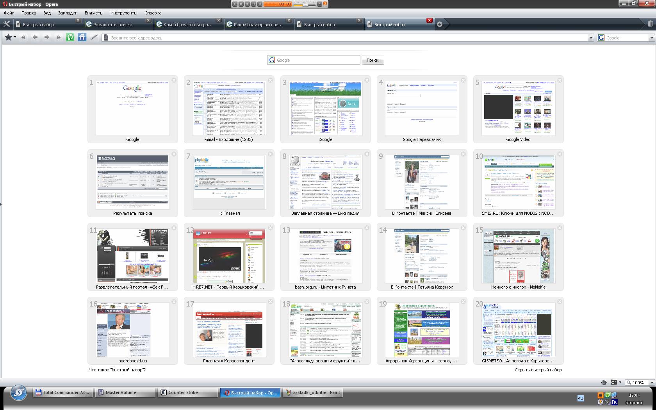Toggle fit-to-width icon in status bar

(x=604, y=382)
